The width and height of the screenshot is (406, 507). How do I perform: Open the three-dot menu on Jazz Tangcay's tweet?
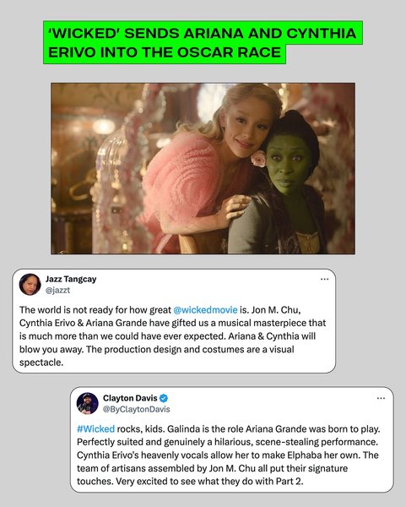pos(324,279)
